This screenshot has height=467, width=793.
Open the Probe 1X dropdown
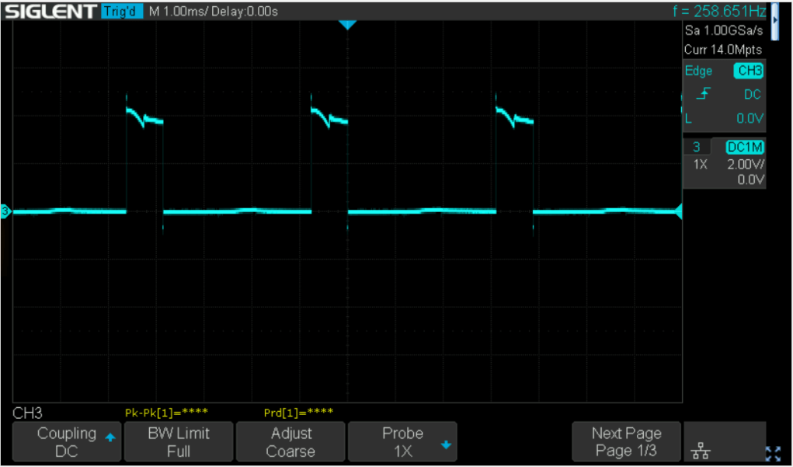click(x=402, y=441)
